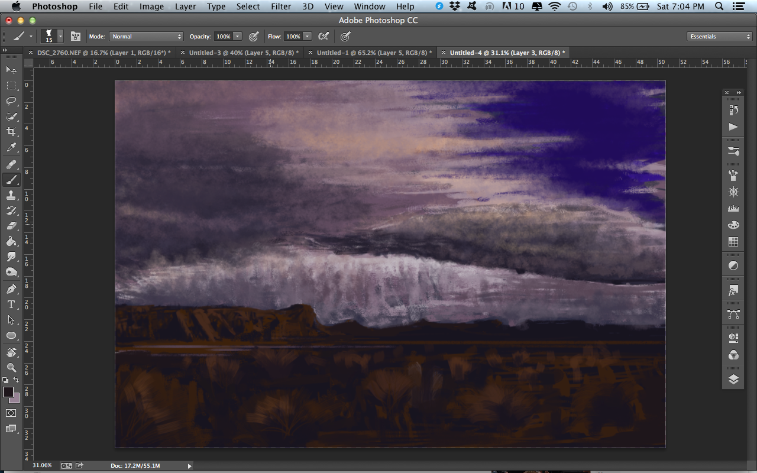Select the Sponge tool
The image size is (757, 473).
[x=11, y=272]
